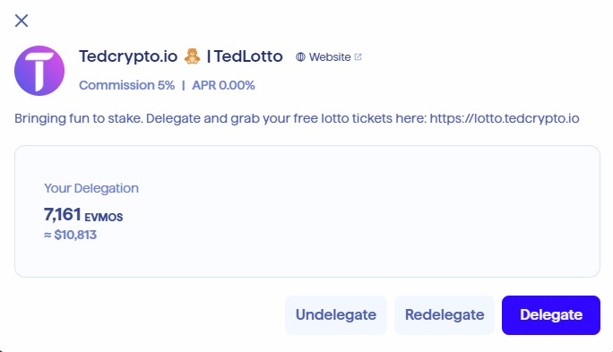Select the Tedcrypto.io validator name
The width and height of the screenshot is (613, 352).
128,56
